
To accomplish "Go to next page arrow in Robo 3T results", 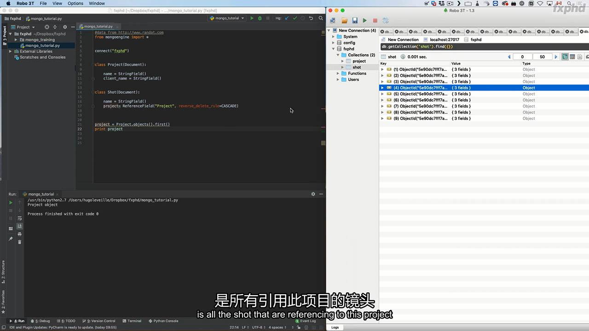I will click(556, 57).
